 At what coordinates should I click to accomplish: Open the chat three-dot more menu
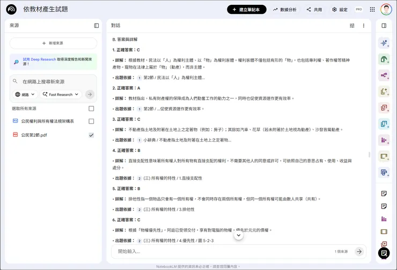coord(364,26)
